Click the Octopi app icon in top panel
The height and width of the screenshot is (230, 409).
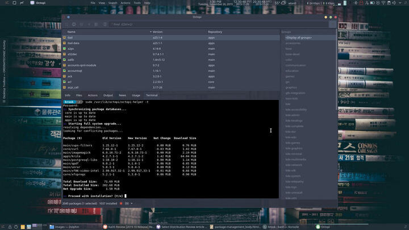(32, 3)
